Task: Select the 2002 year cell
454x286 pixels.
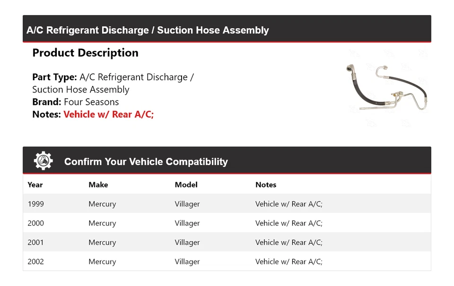Action: click(x=35, y=261)
